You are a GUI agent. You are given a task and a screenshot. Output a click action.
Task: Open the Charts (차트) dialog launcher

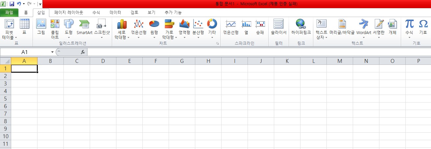click(x=217, y=43)
